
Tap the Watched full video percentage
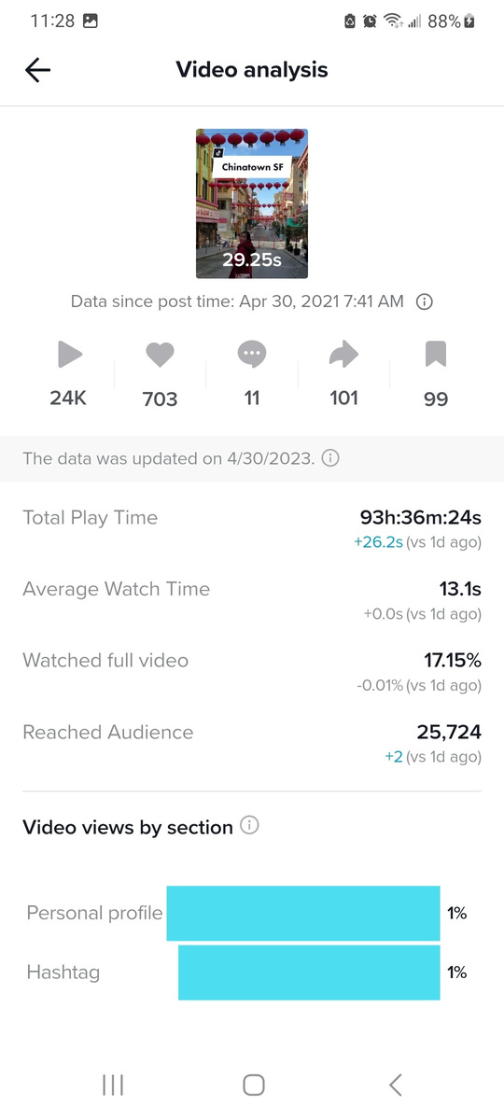click(453, 660)
